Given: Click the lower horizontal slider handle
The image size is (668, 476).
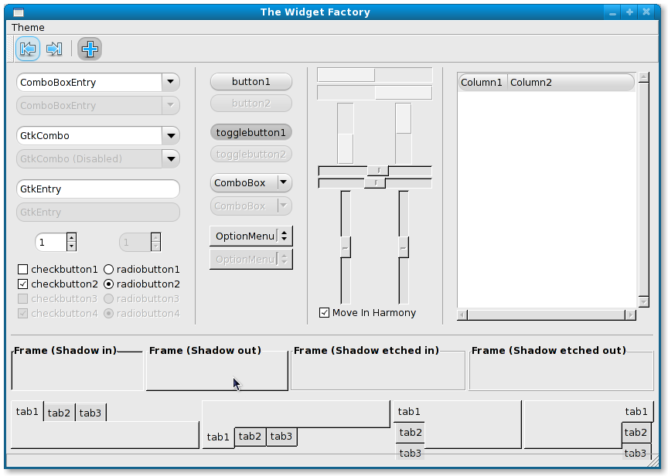Looking at the screenshot, I should (375, 183).
